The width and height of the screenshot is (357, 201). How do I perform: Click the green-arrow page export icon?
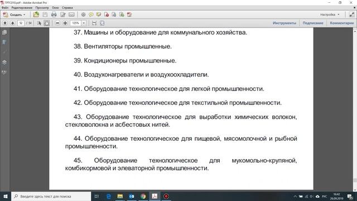[x=122, y=15]
